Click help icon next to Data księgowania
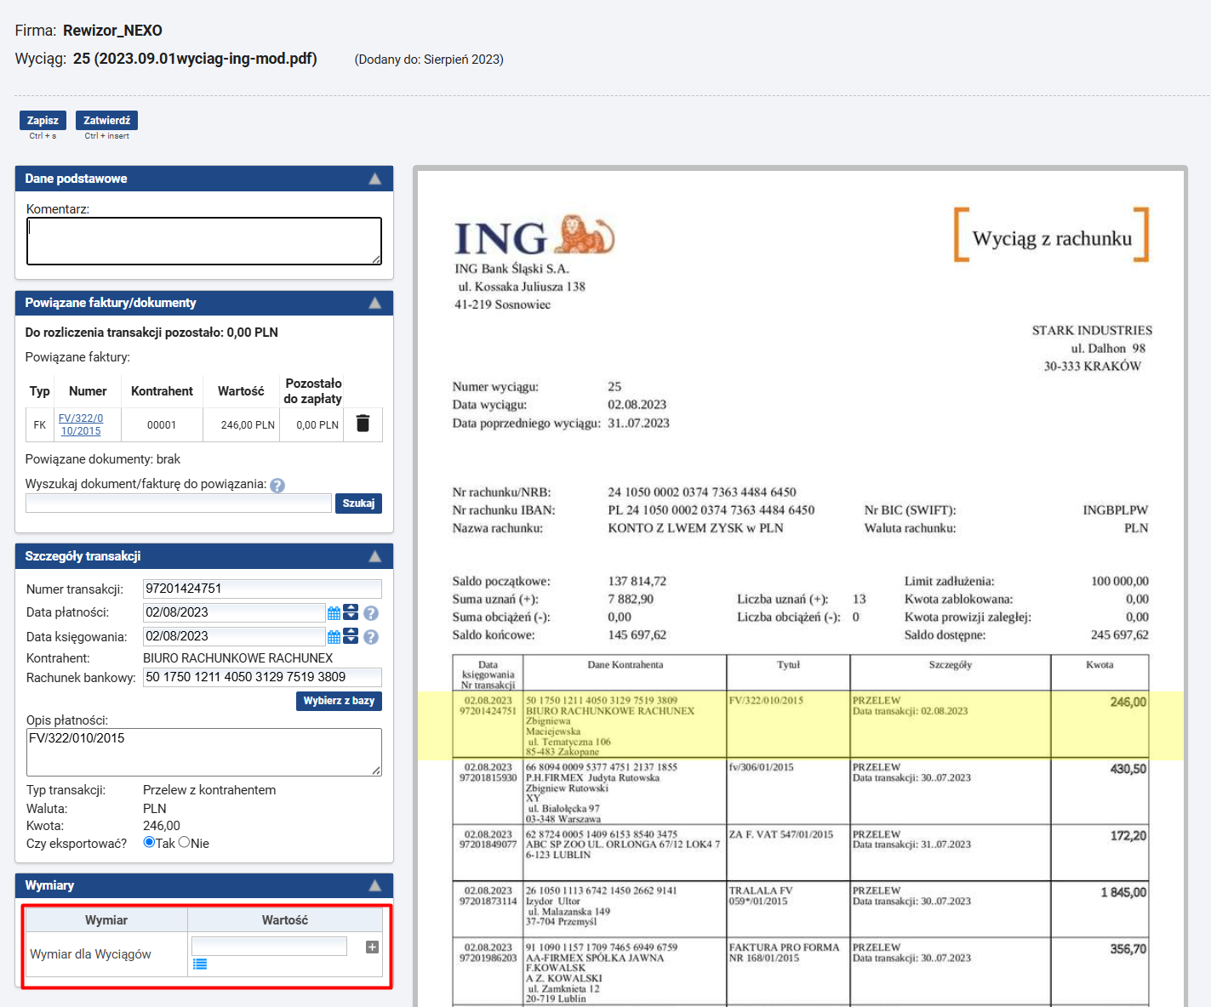This screenshot has width=1211, height=1007. (371, 636)
